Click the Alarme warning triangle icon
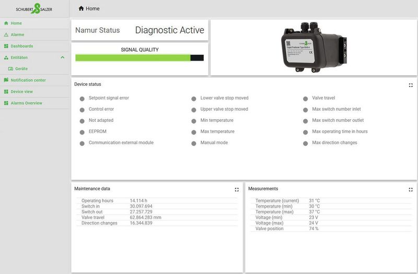This screenshot has height=274, width=418. (x=6, y=35)
